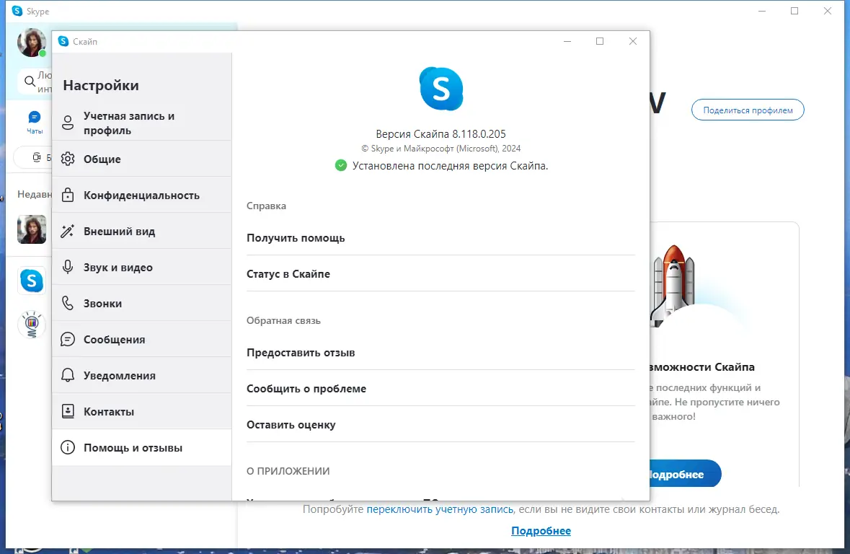850x554 pixels.
Task: Open profile avatar in main Skype window
Action: 32,43
